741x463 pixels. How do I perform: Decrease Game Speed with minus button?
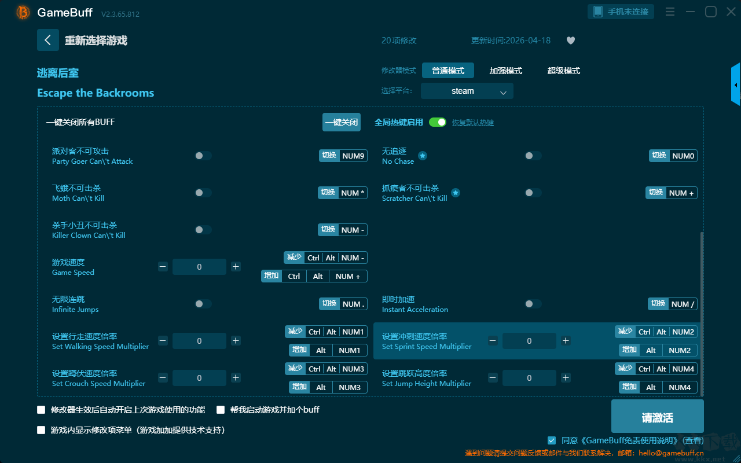pos(163,267)
